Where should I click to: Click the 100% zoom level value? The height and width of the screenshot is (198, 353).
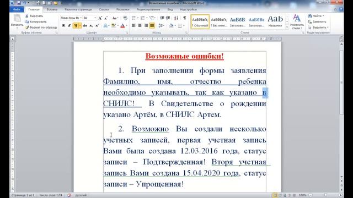pyautogui.click(x=303, y=195)
